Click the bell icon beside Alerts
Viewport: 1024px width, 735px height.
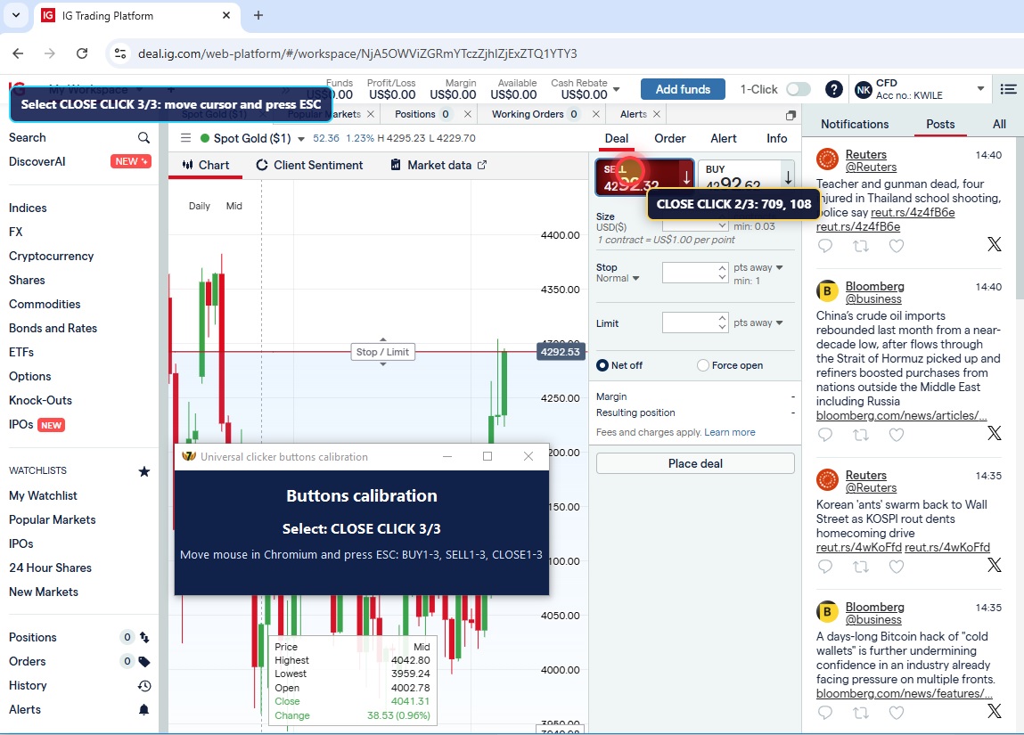(x=144, y=709)
